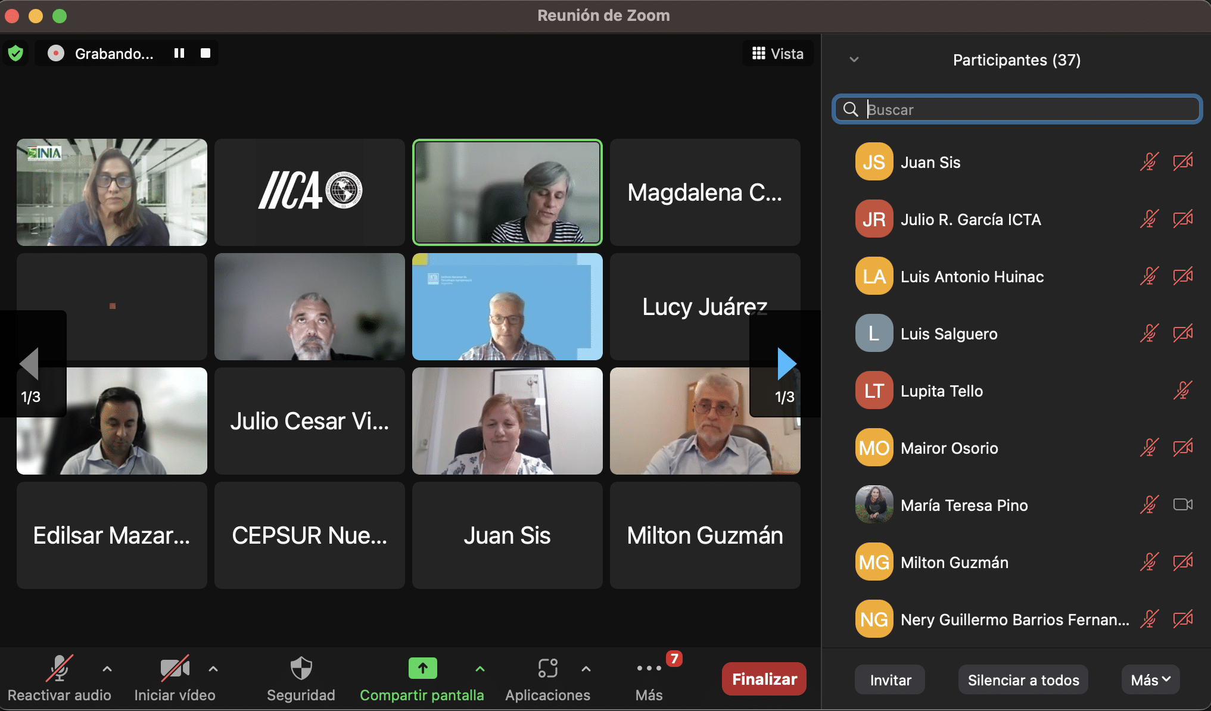Toggle Iniciar vídeo camera on

175,669
